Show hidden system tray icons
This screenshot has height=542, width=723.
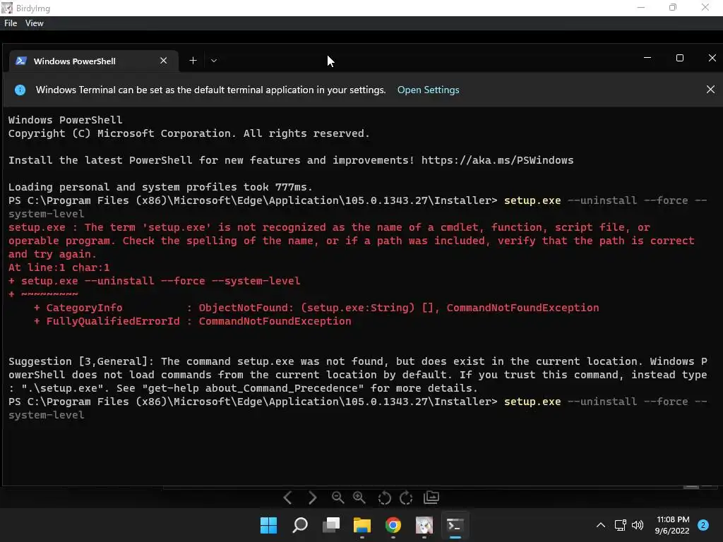point(600,525)
